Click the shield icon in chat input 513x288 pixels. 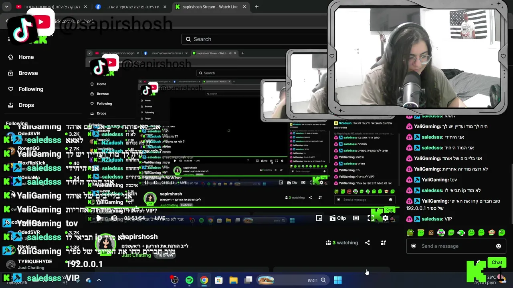click(x=414, y=246)
